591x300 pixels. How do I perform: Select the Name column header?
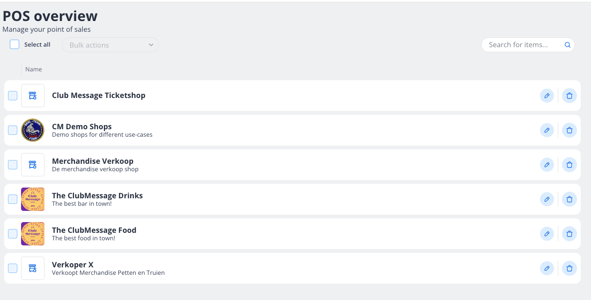(33, 69)
